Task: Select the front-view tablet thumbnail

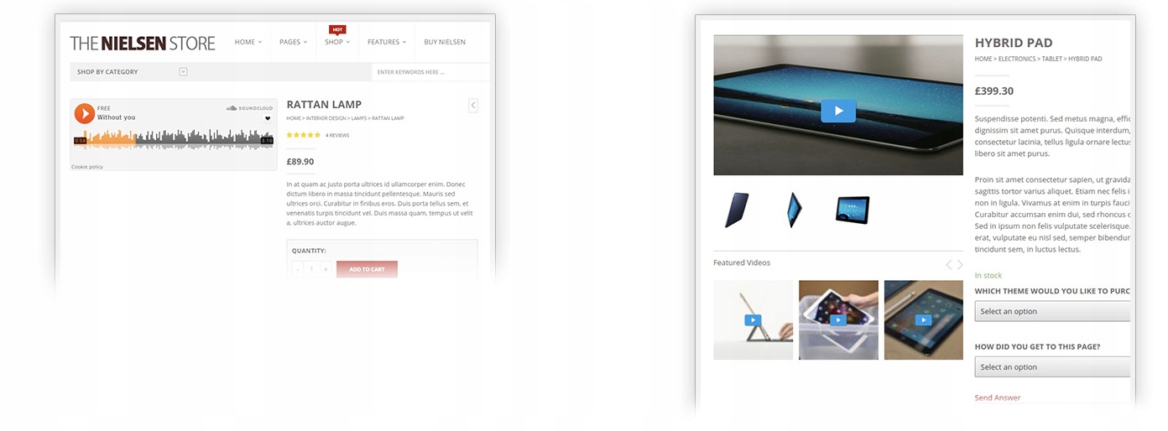Action: pyautogui.click(x=853, y=210)
